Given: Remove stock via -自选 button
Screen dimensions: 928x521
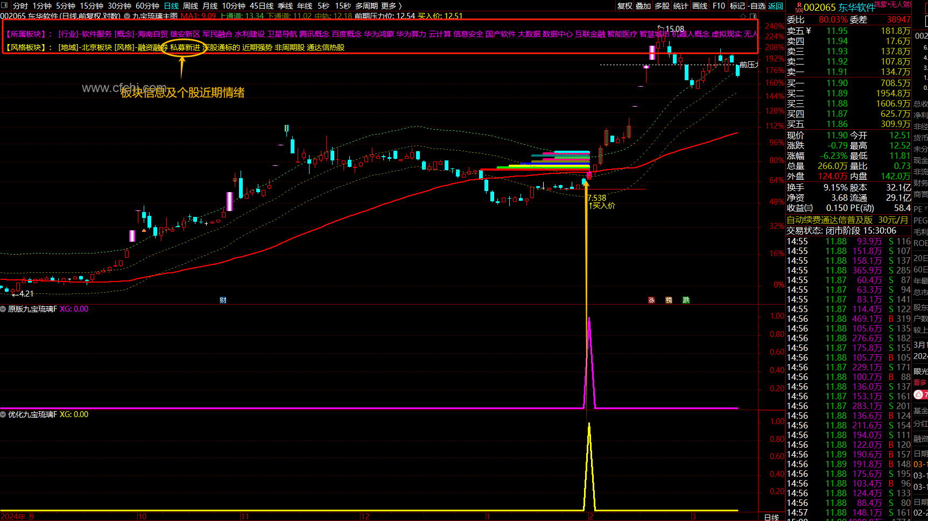Looking at the screenshot, I should [x=756, y=5].
